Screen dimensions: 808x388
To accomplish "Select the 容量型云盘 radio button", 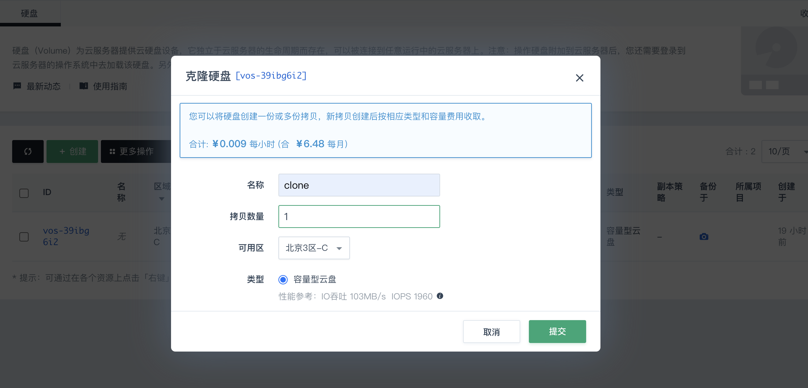I will (283, 279).
